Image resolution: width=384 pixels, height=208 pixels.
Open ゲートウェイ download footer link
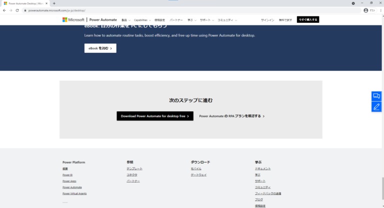(x=198, y=175)
